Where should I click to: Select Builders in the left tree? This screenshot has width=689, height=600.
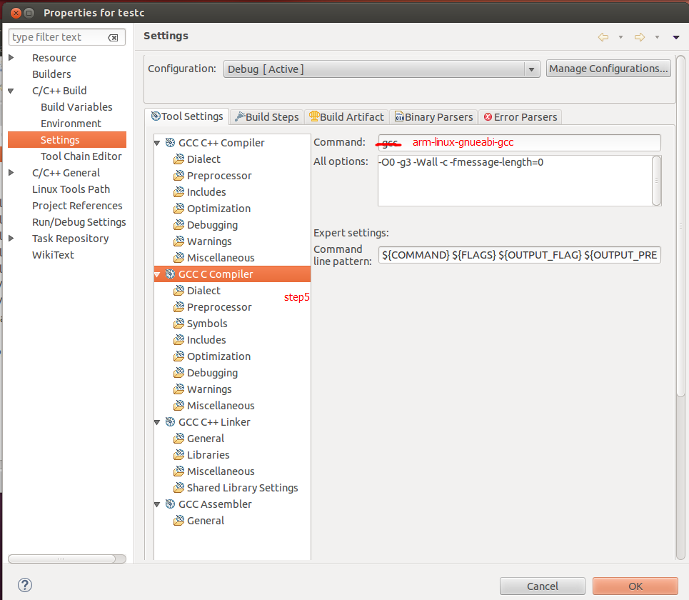pyautogui.click(x=51, y=74)
